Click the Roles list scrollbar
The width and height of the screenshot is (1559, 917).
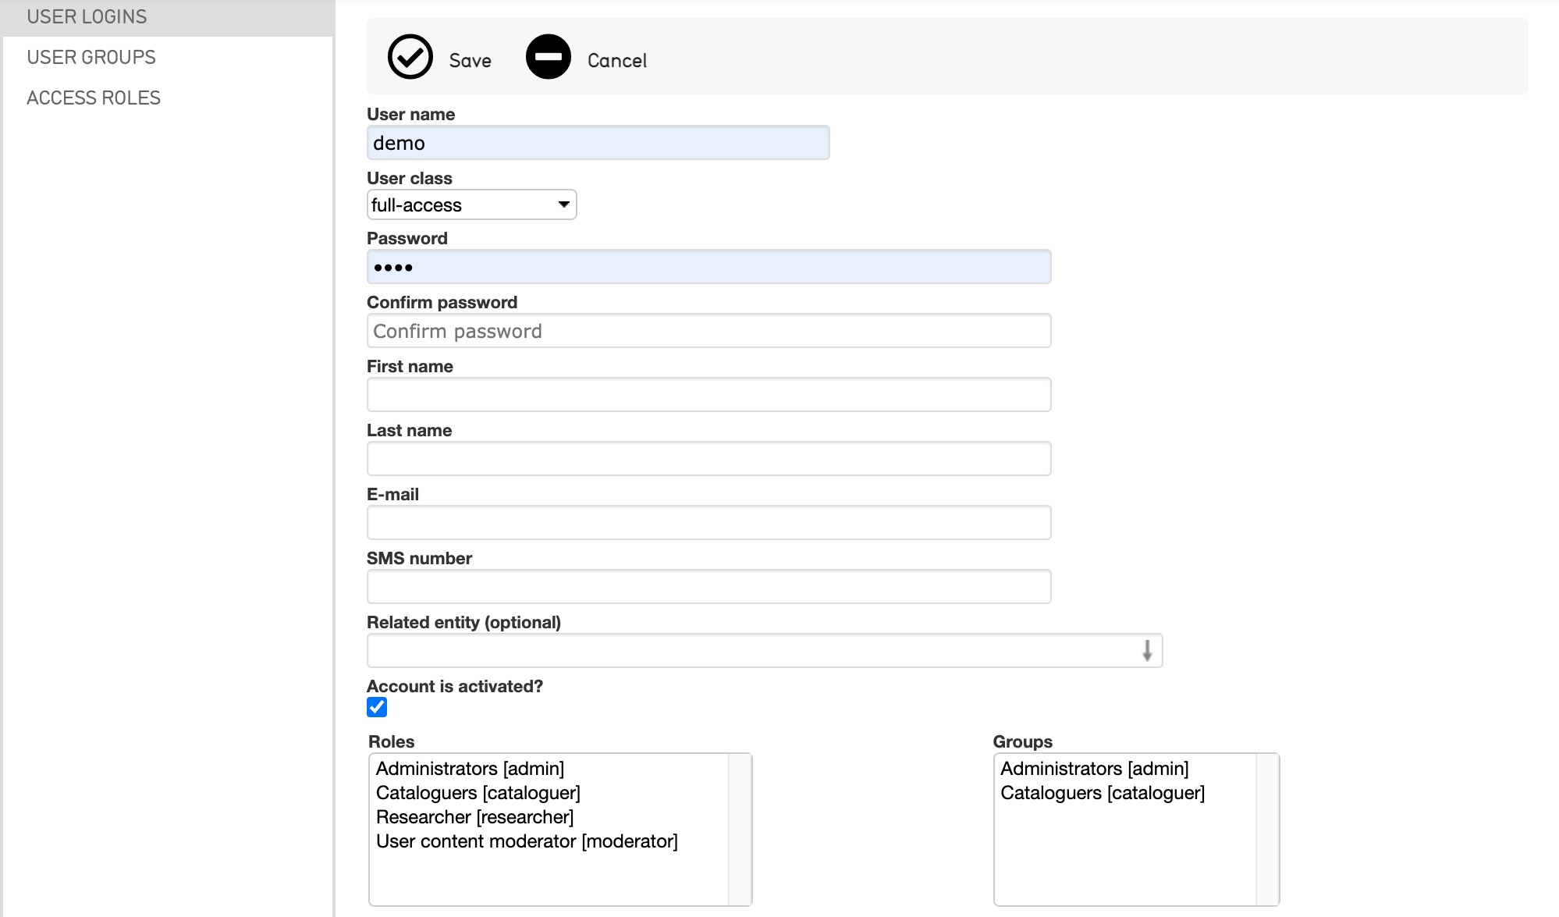click(x=739, y=829)
